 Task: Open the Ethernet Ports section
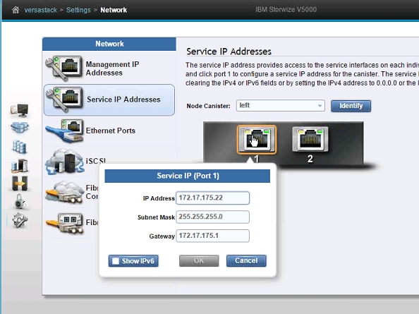(110, 131)
